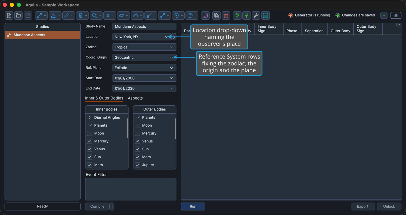The image size is (406, 215).
Task: Sort by the Outer Body Sign column
Action: click(368, 29)
